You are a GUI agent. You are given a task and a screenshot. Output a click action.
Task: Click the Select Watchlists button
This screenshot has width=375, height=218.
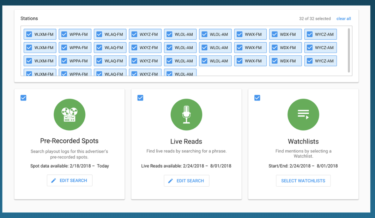click(x=303, y=181)
